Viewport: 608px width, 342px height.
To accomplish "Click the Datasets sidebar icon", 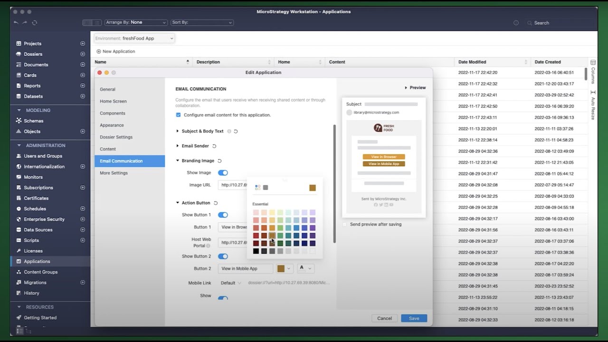I will (19, 96).
